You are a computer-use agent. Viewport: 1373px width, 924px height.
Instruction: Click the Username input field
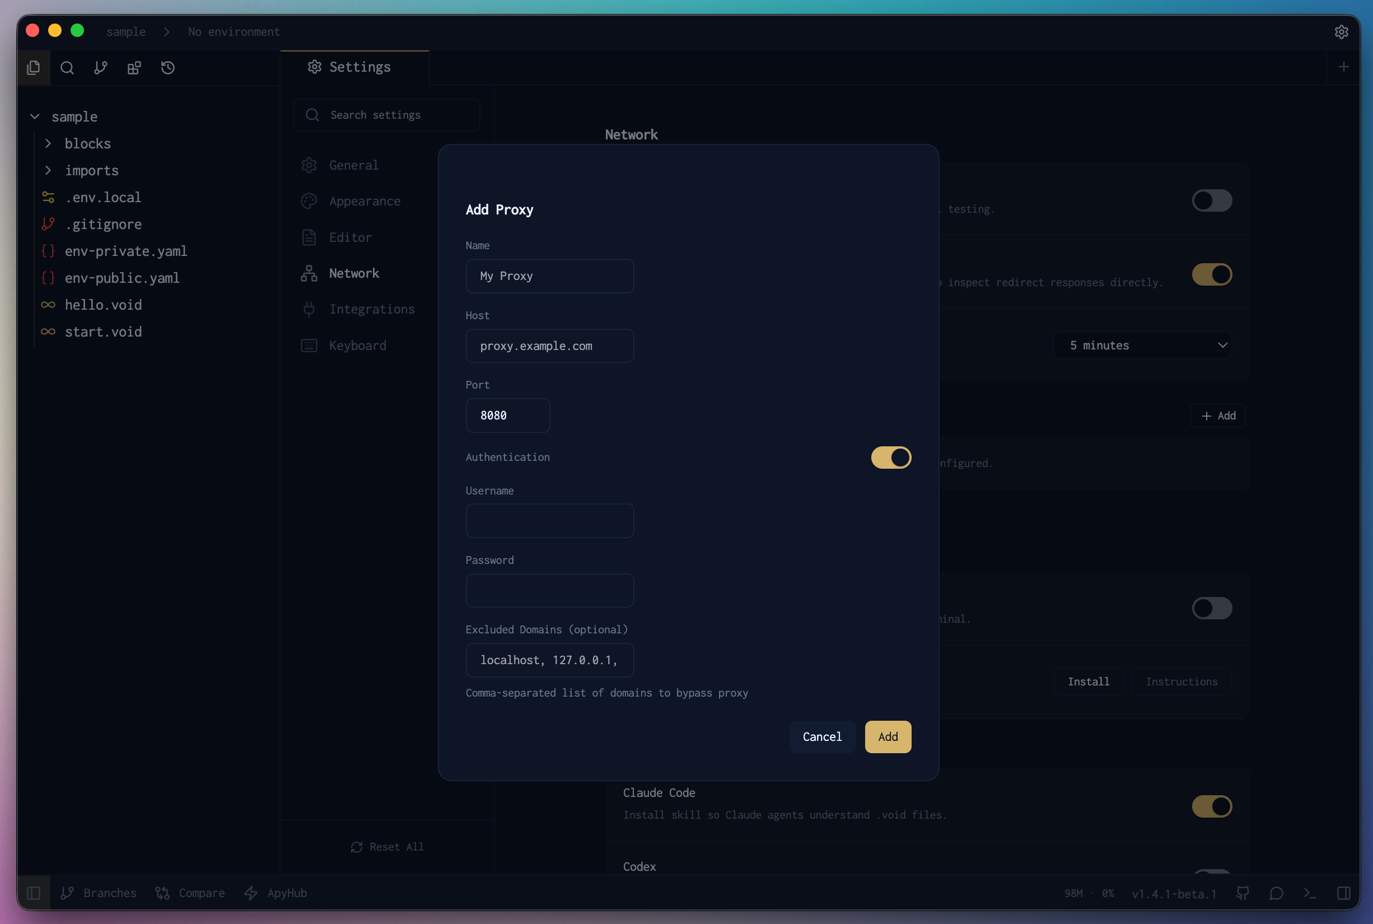point(549,521)
